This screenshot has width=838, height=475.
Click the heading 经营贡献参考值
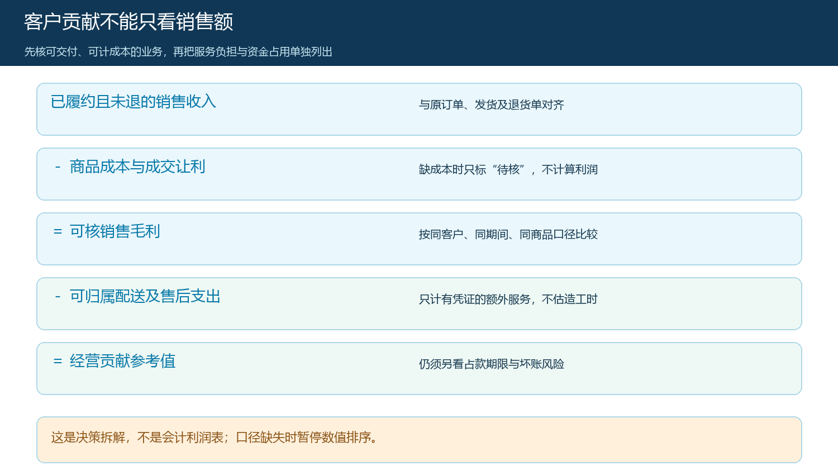(x=123, y=361)
